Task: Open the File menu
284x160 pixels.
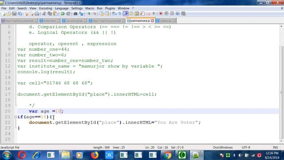Action: tap(4, 8)
